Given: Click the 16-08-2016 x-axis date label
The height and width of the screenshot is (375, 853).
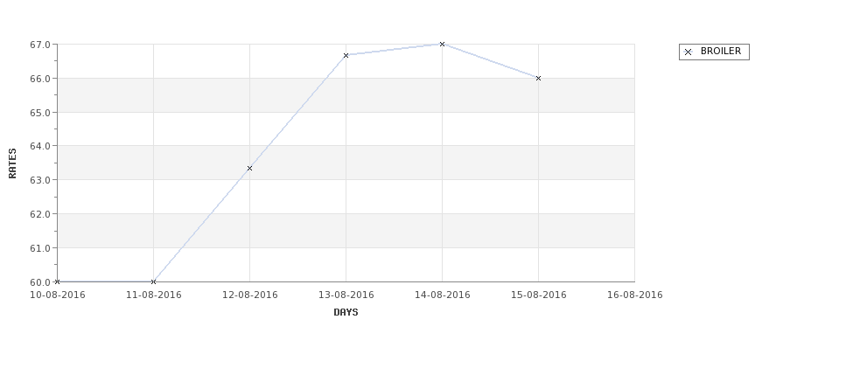Looking at the screenshot, I should (635, 295).
